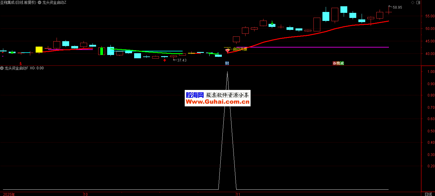The width and height of the screenshot is (435, 196).
Task: Click the green down arrow above the cyan candle
Action: click(x=272, y=23)
